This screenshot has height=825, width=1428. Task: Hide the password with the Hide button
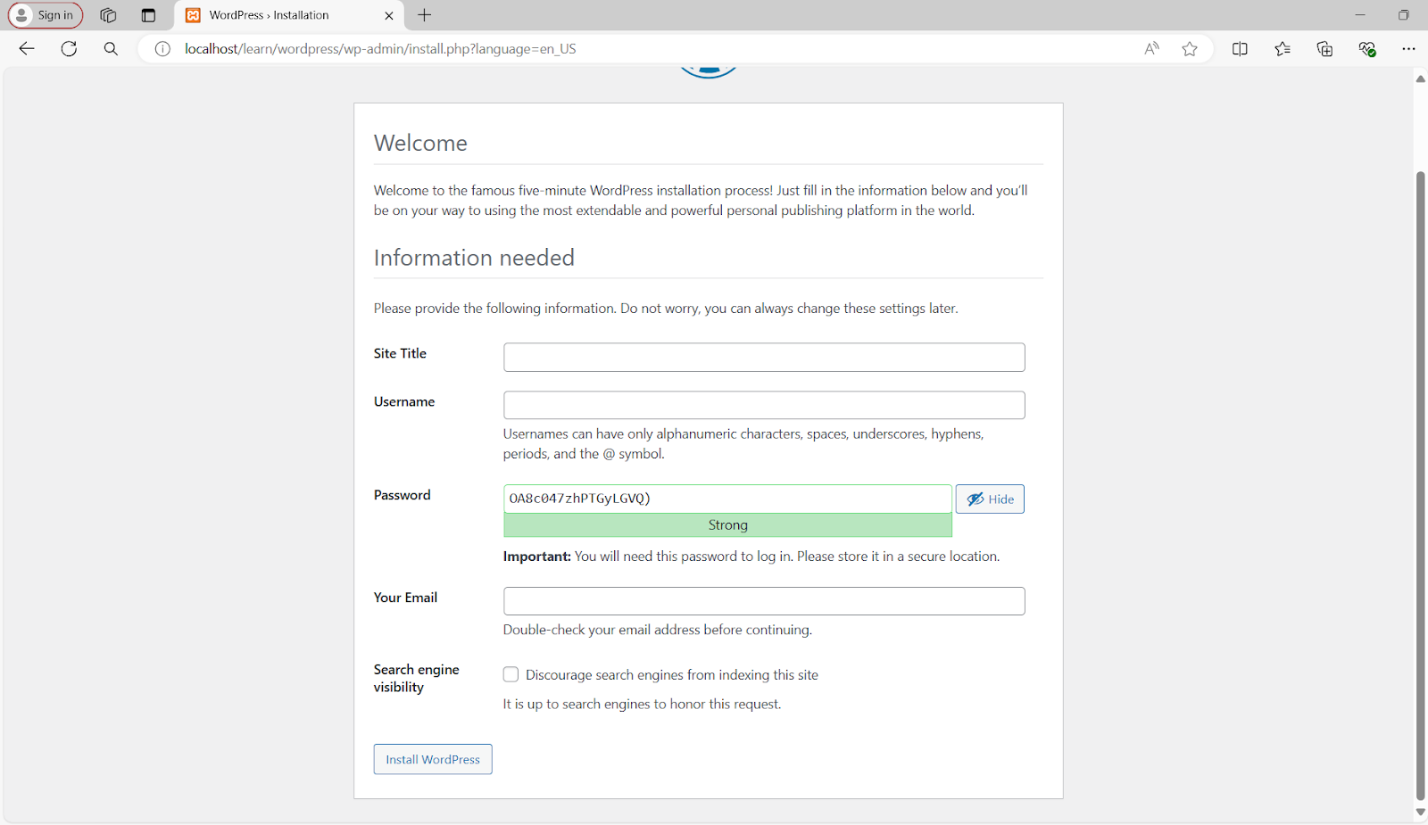coord(990,499)
